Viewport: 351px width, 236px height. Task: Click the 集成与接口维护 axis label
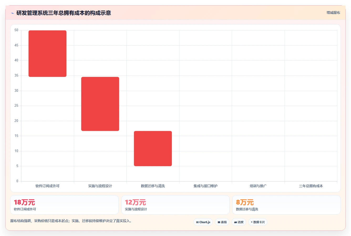coord(205,186)
